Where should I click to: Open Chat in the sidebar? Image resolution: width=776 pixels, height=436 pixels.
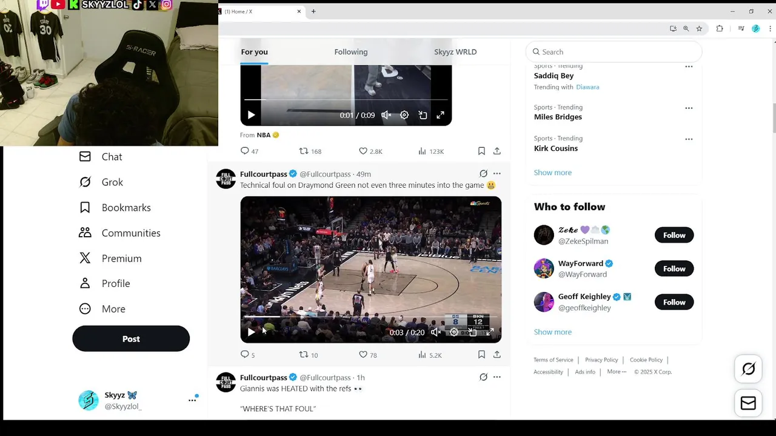tap(101, 157)
